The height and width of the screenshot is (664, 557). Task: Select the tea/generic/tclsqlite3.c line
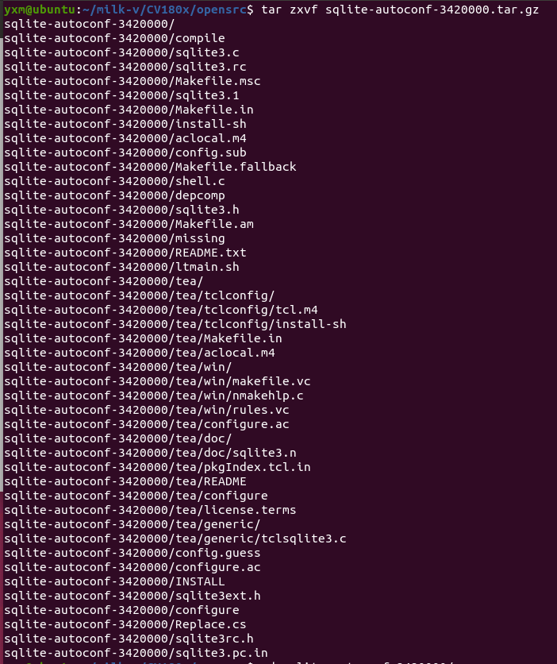click(175, 539)
